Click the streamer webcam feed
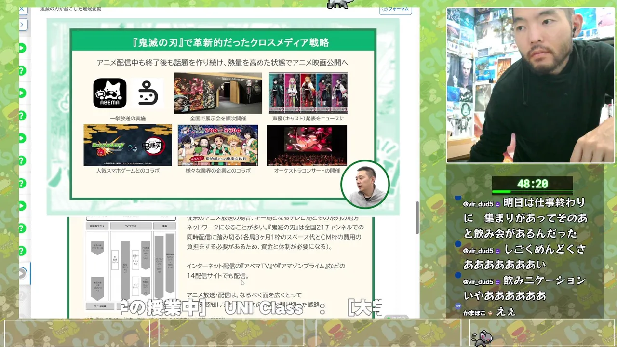 click(x=530, y=85)
